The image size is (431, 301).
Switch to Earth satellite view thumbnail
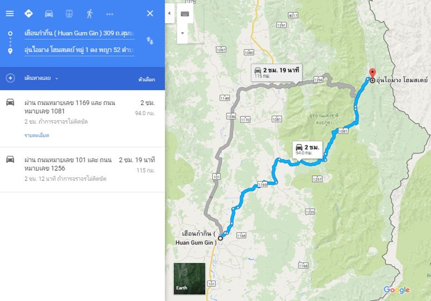(190, 278)
